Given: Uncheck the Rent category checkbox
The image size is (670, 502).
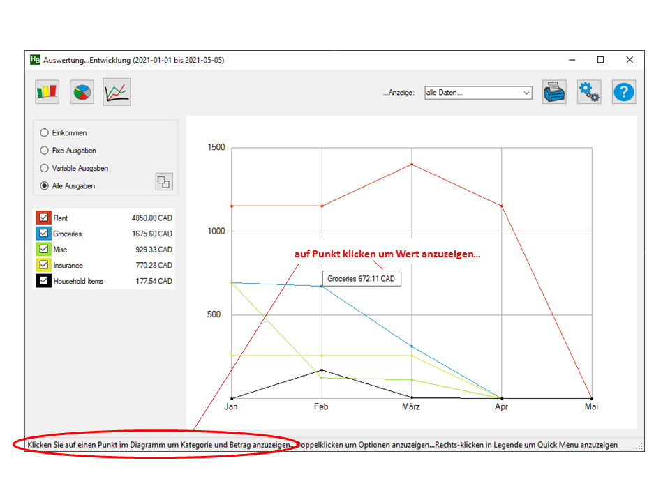Looking at the screenshot, I should pos(44,218).
